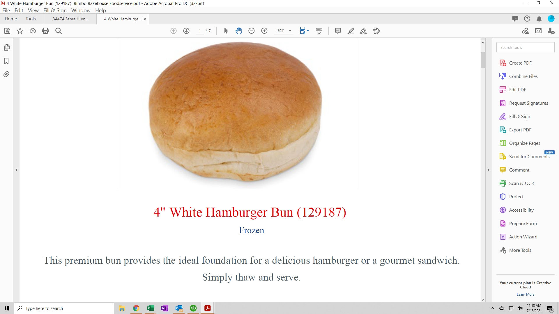The height and width of the screenshot is (314, 559).
Task: Upload the file to cloud with the cloud arrow icon
Action: pyautogui.click(x=33, y=31)
